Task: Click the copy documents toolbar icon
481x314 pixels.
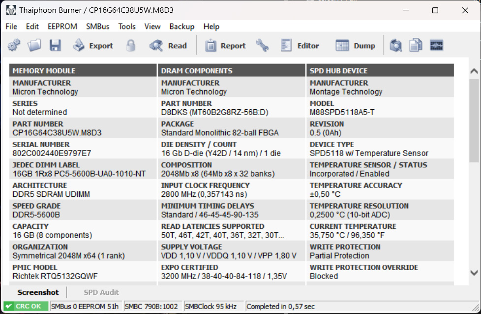Action: click(416, 45)
